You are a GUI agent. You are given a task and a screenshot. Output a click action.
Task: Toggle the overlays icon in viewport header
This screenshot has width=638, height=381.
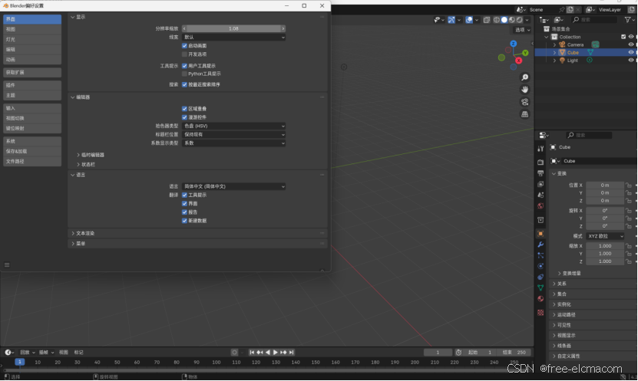(469, 19)
